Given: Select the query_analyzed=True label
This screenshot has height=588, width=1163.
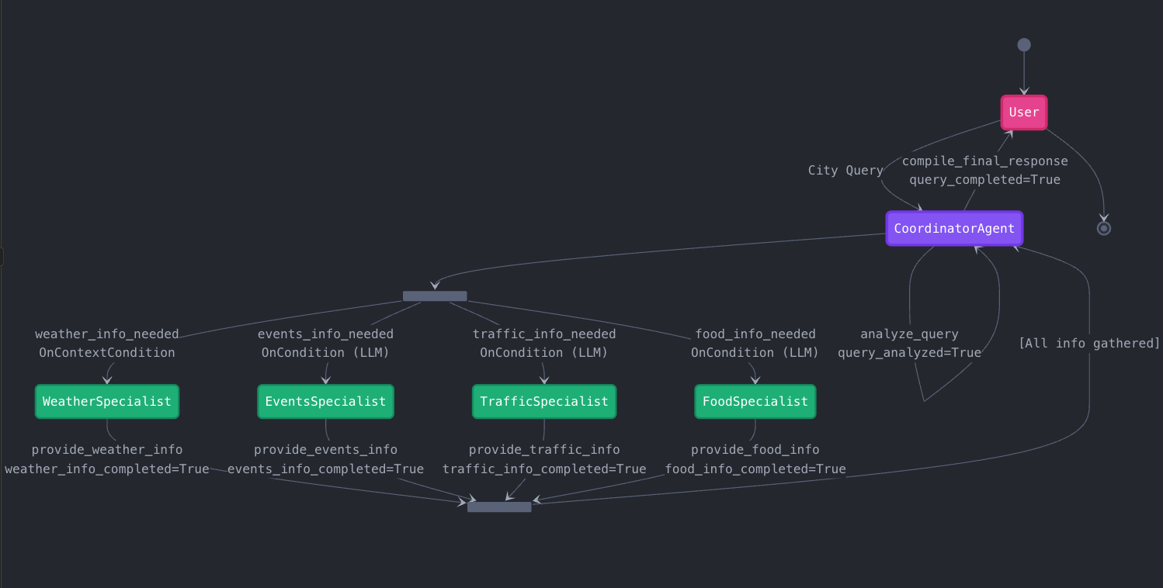Looking at the screenshot, I should pos(909,353).
